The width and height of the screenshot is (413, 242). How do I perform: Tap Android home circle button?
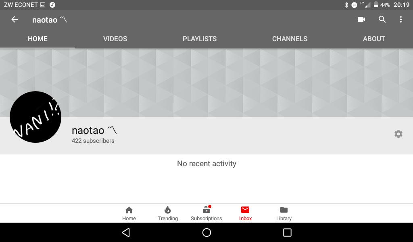pos(206,232)
